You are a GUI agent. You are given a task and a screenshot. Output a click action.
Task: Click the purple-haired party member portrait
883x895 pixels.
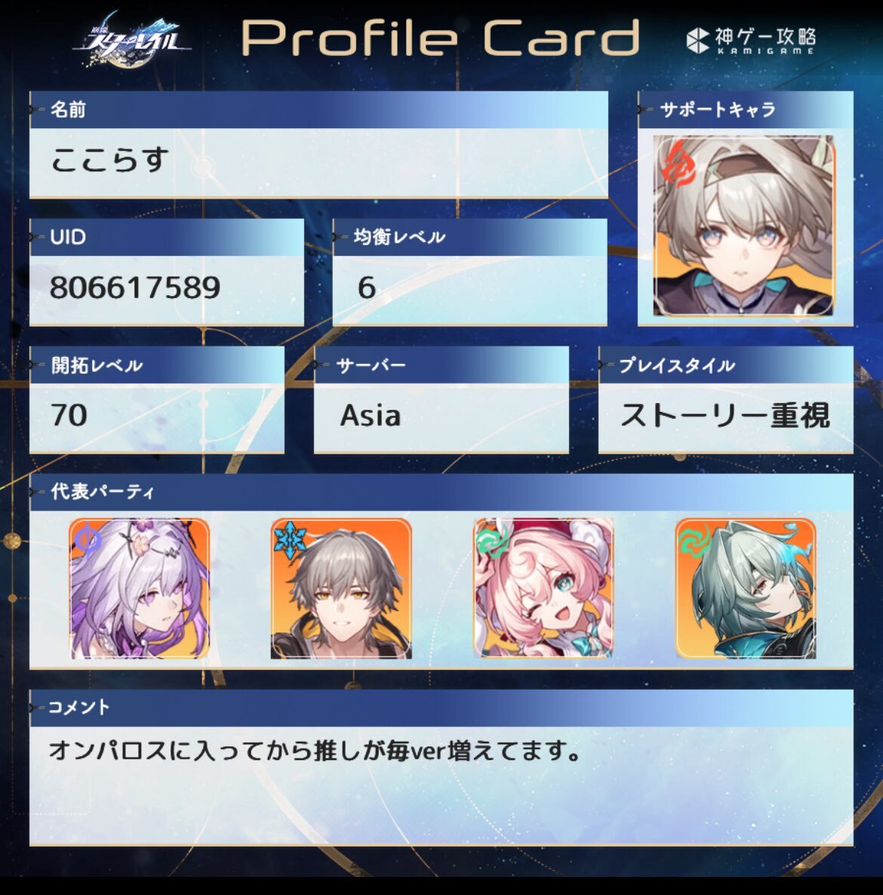(140, 589)
